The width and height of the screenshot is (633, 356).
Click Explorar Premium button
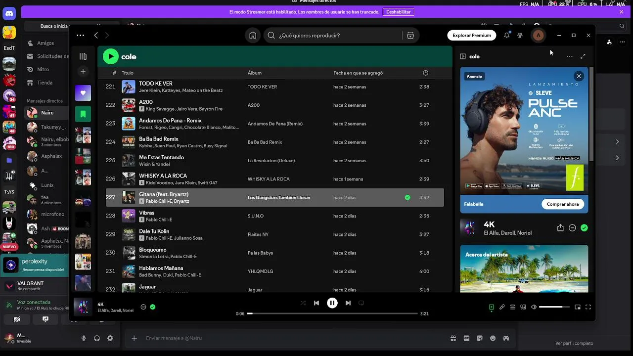472,35
